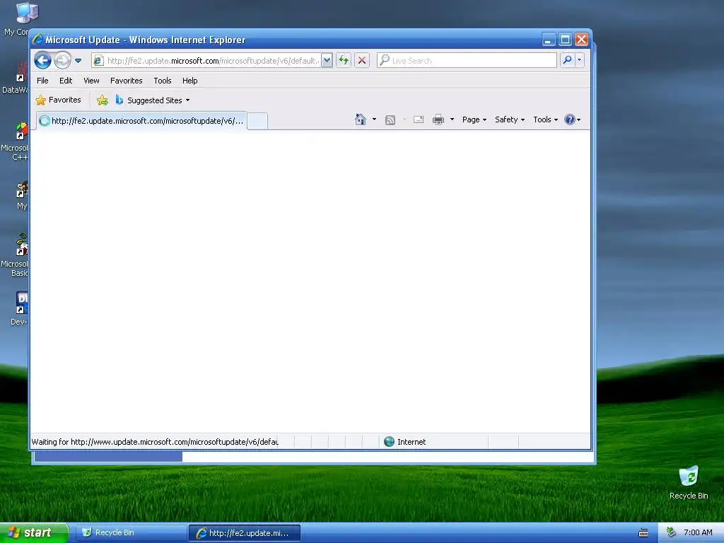Screen dimensions: 724x543
Task: Click the system tray network icon
Action: click(x=672, y=532)
